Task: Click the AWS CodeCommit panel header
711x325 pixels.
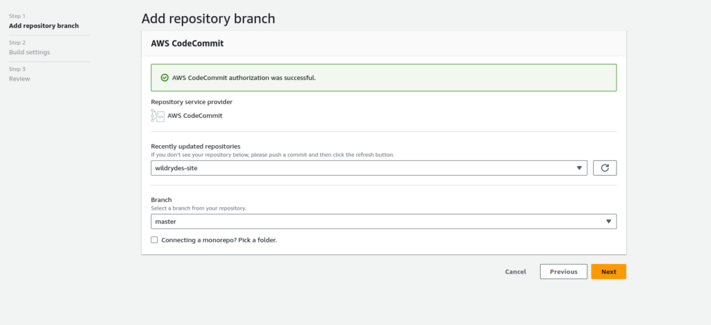Action: (x=383, y=44)
